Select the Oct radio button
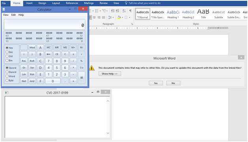Screen dimensions: 248x142 tap(7, 56)
